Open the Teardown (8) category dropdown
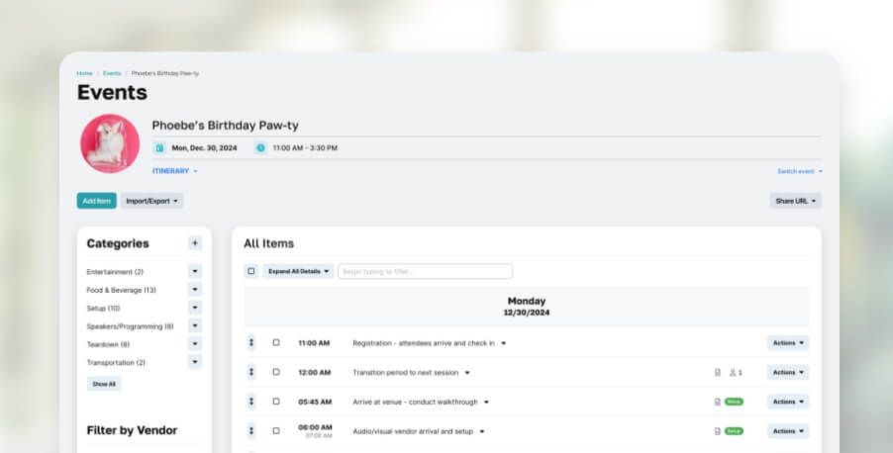The image size is (893, 453). click(x=195, y=344)
